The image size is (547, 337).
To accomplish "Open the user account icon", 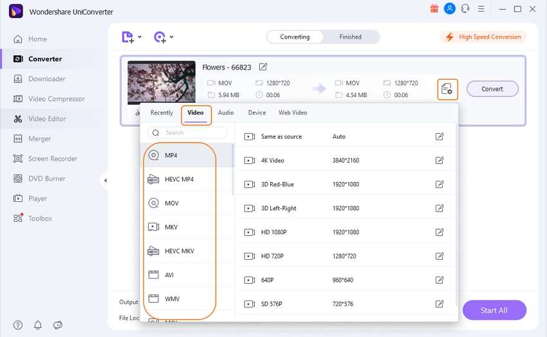I will [x=450, y=9].
